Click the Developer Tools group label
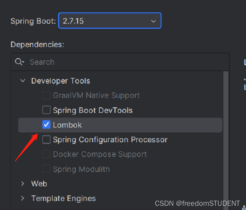The width and height of the screenshot is (246, 210). 61,81
